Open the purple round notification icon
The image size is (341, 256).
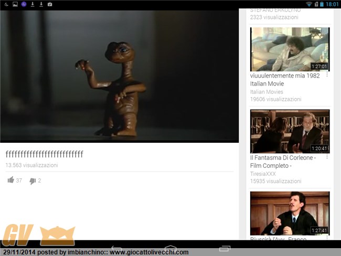[24, 4]
